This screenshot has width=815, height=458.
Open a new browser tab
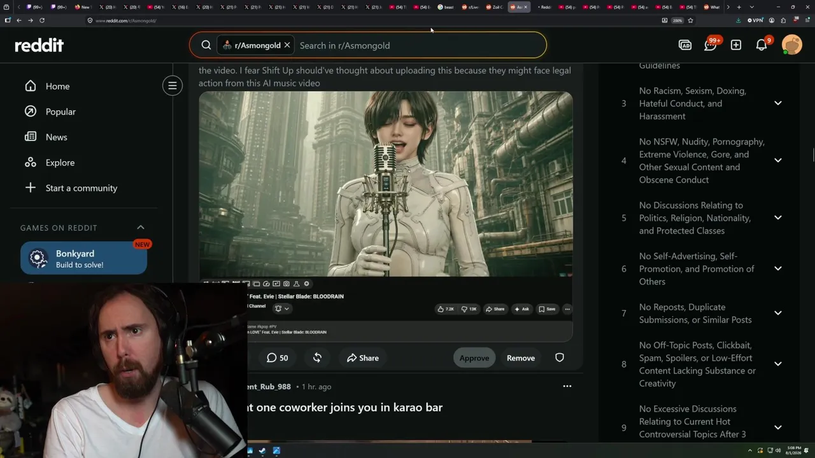point(739,7)
